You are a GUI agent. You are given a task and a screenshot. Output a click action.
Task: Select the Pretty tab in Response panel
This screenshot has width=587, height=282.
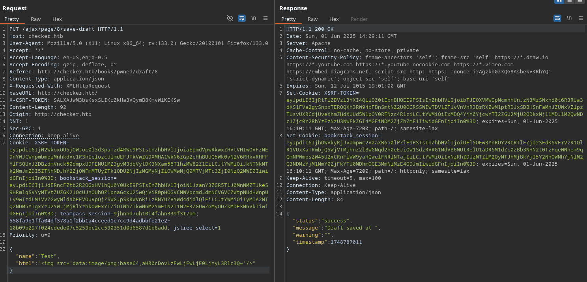click(288, 19)
